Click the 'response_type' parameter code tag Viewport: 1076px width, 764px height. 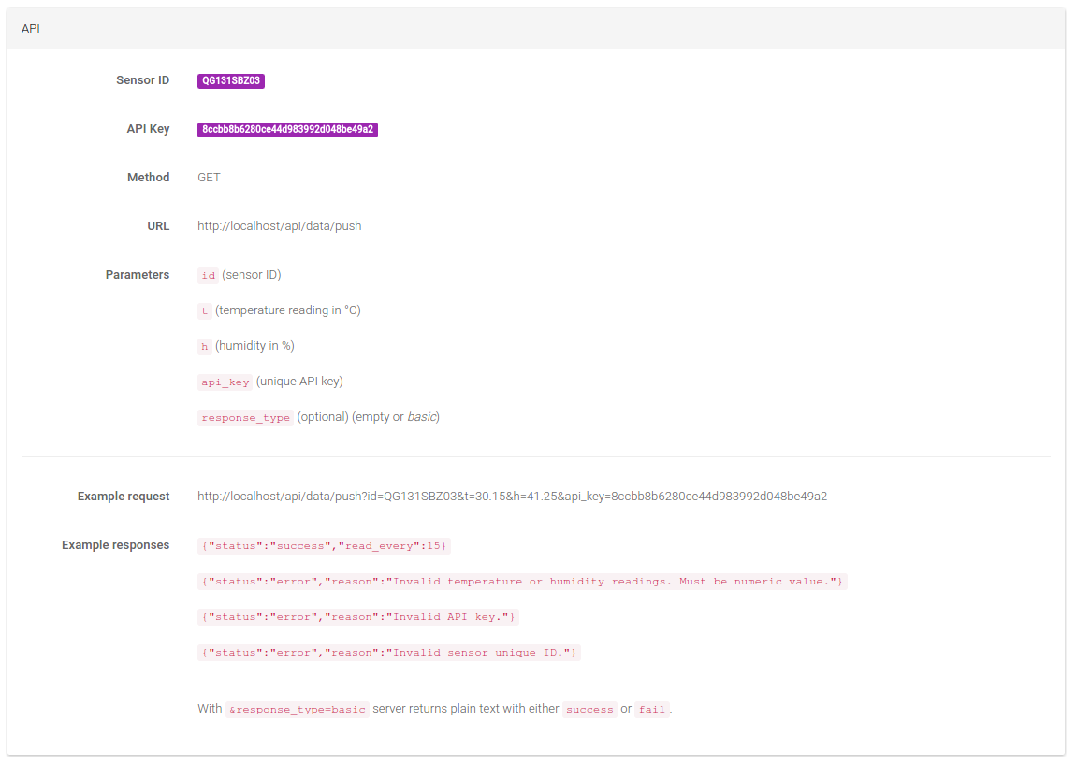point(246,418)
